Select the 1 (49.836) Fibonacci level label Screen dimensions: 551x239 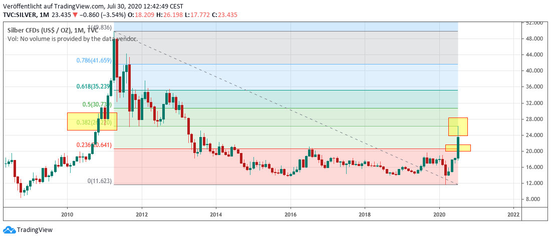point(101,27)
